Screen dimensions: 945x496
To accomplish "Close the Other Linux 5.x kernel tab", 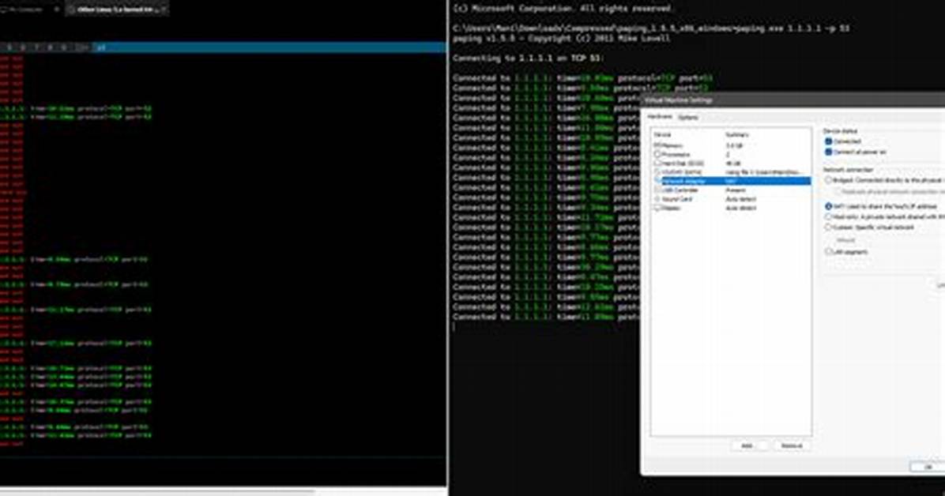I will [x=164, y=9].
